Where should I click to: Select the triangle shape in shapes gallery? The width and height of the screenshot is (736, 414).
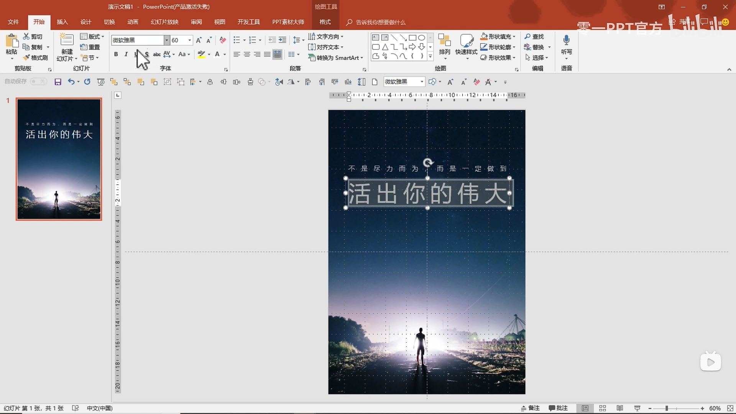[385, 47]
